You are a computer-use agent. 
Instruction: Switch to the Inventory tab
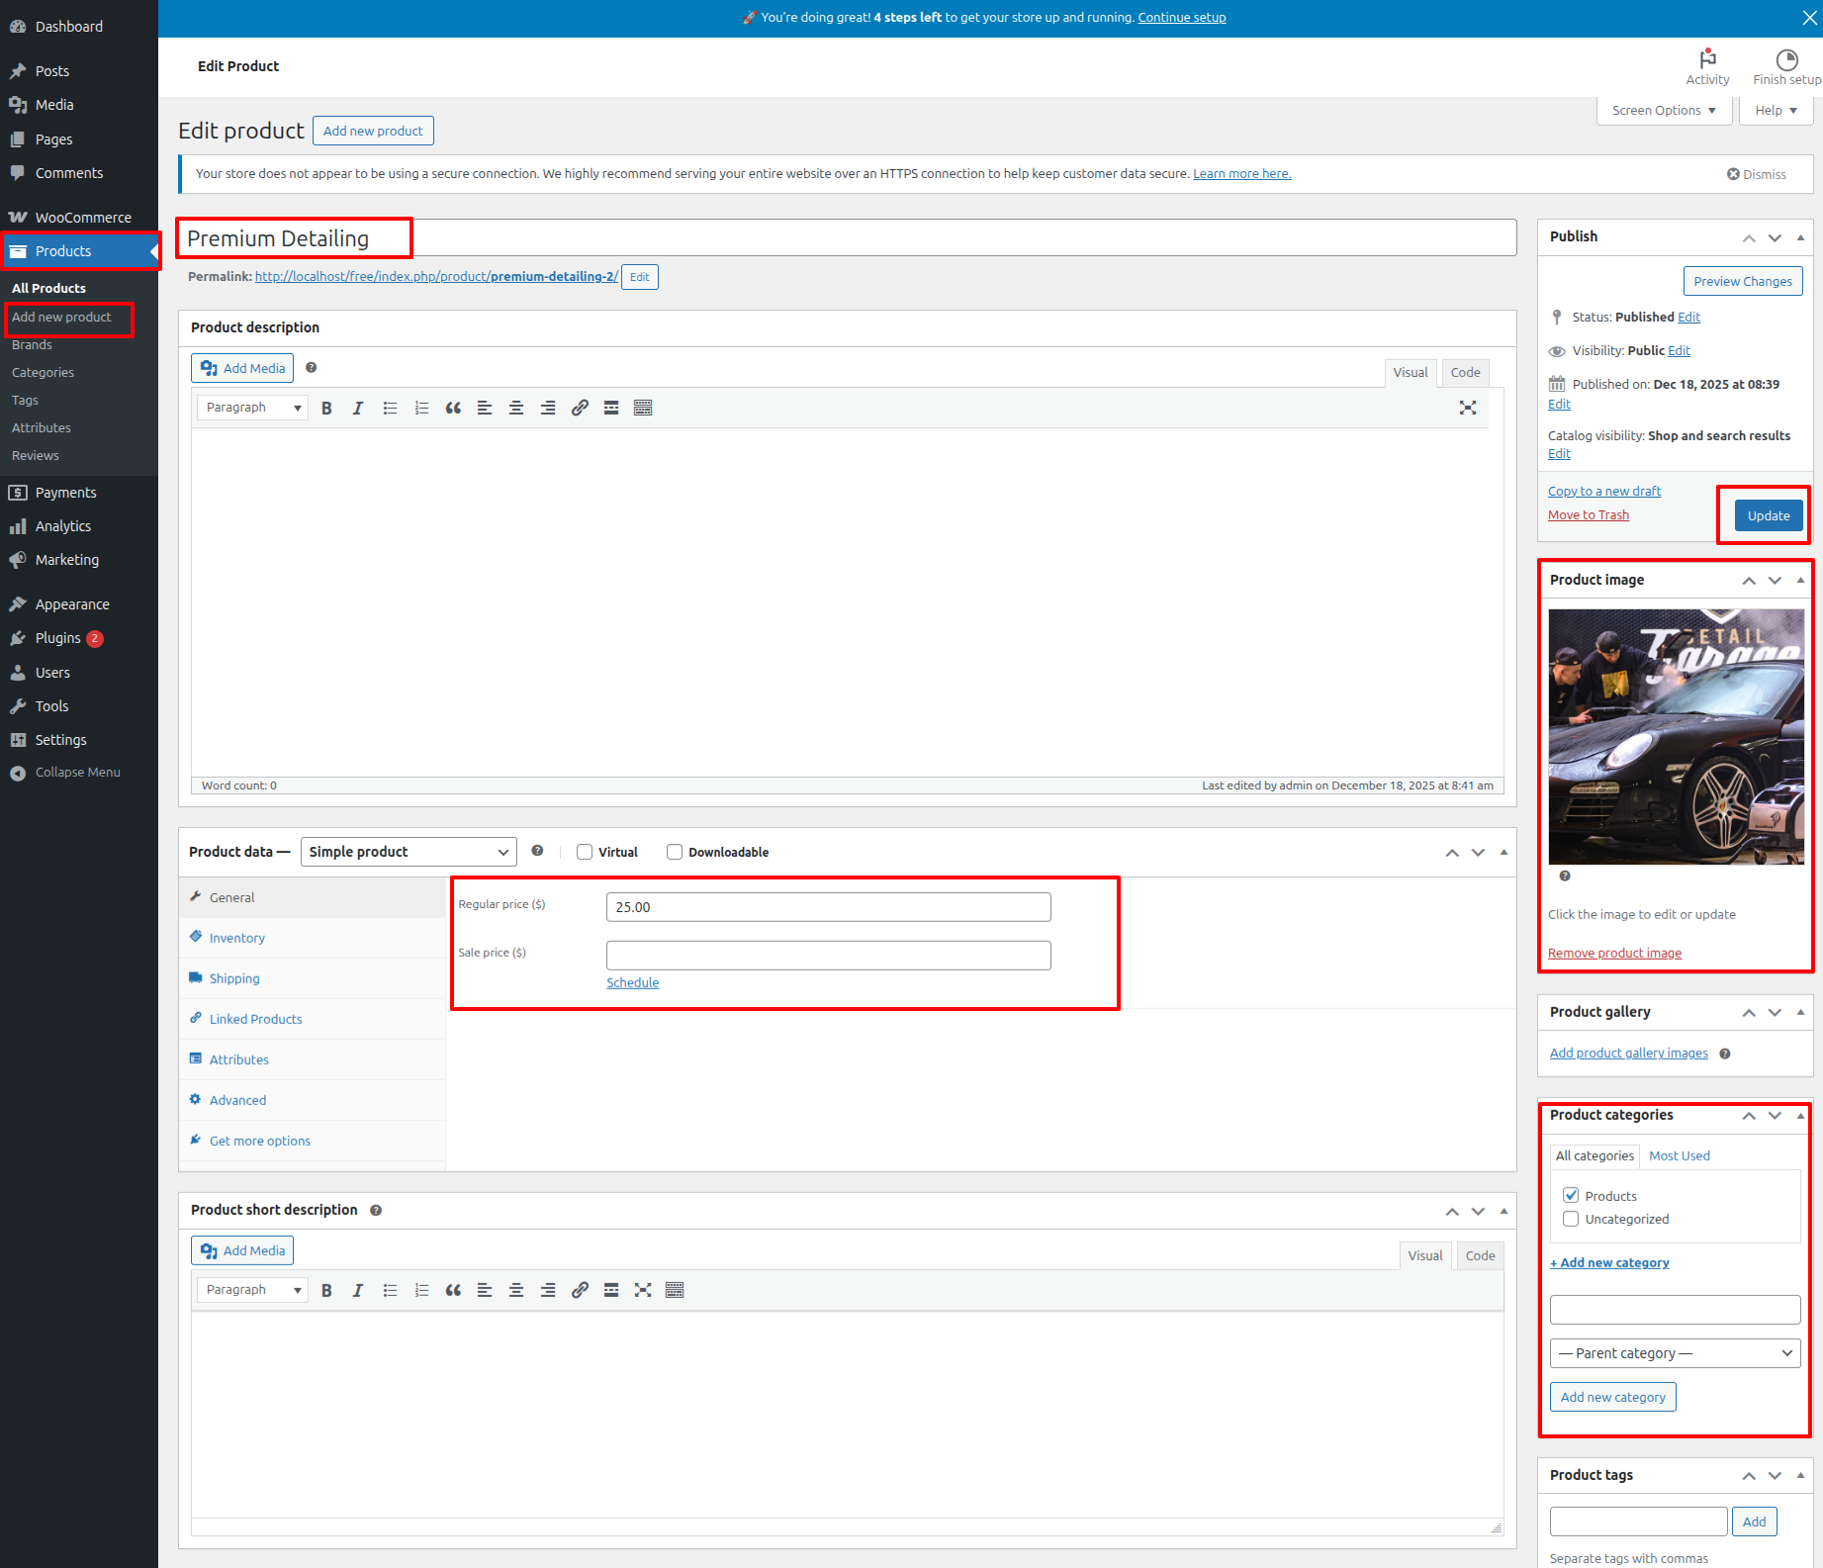tap(236, 938)
